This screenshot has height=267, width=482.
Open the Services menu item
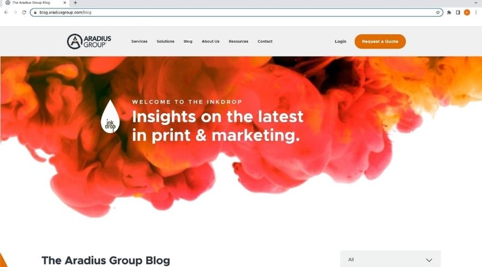[x=139, y=42]
